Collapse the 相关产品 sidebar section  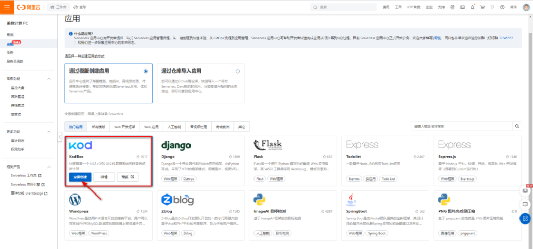(x=49, y=167)
